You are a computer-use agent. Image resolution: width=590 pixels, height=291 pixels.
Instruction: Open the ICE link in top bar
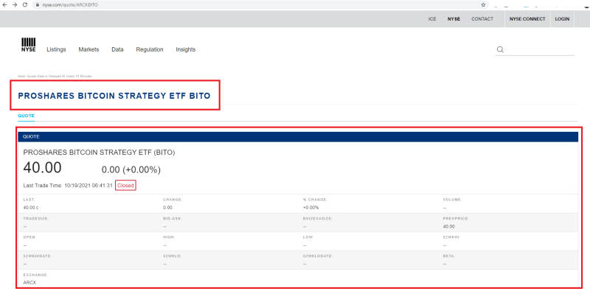click(x=432, y=19)
